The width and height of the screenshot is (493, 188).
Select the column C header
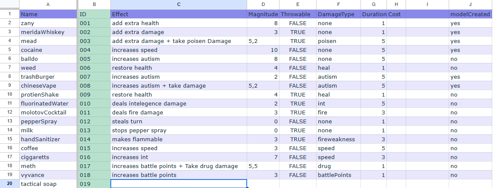click(179, 4)
